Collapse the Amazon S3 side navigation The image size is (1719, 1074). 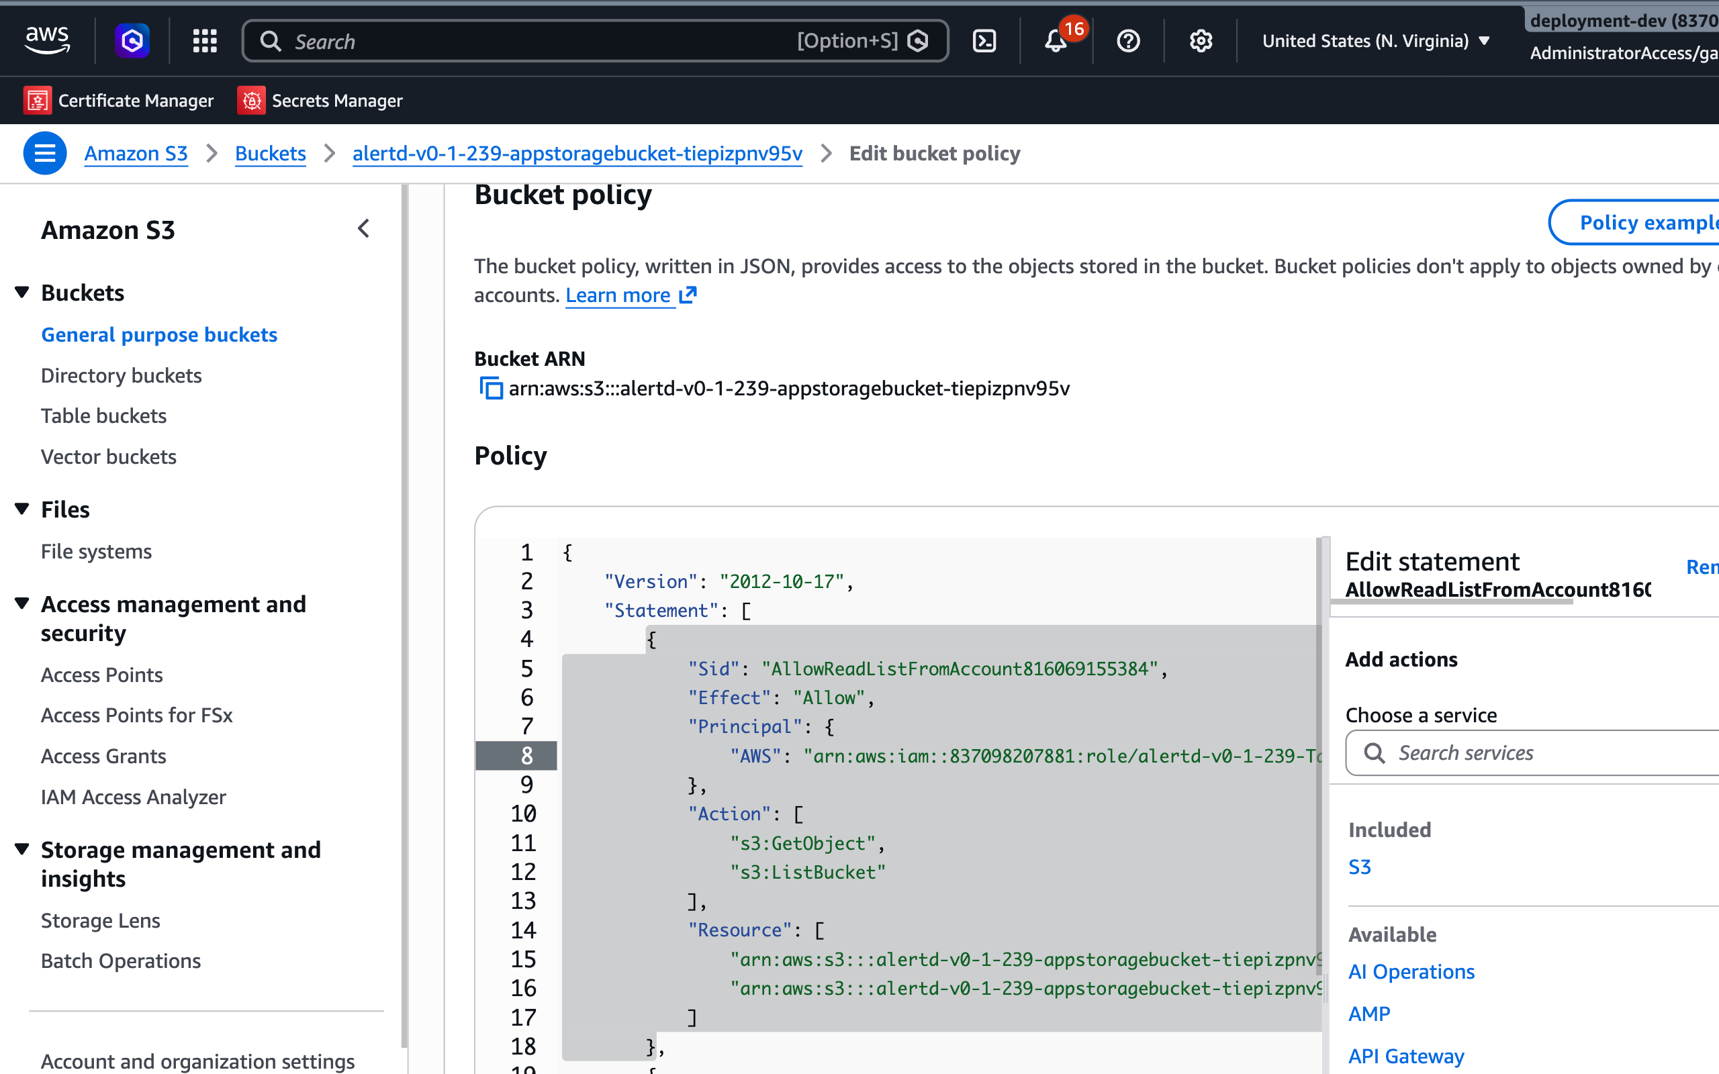(364, 229)
